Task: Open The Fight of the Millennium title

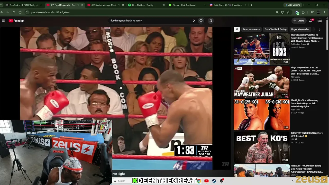Action: click(x=304, y=103)
